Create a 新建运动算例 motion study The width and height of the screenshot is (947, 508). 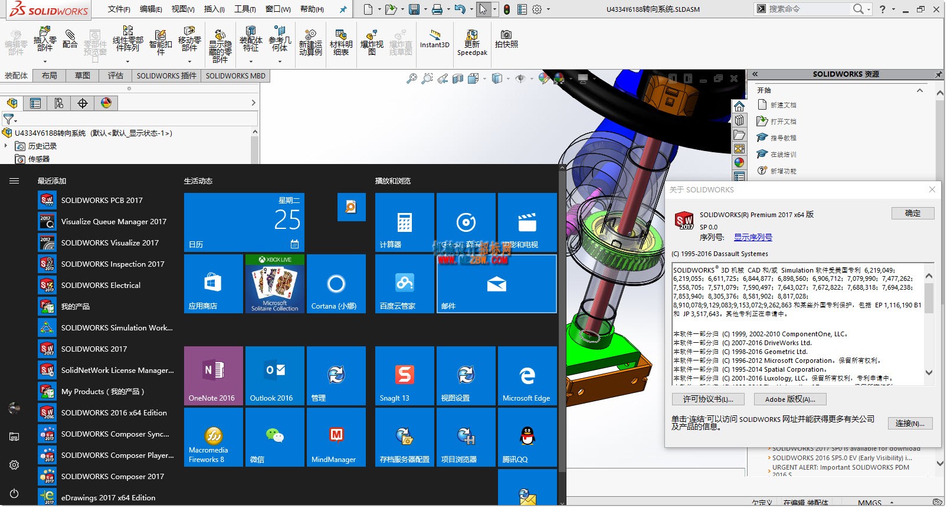click(310, 42)
